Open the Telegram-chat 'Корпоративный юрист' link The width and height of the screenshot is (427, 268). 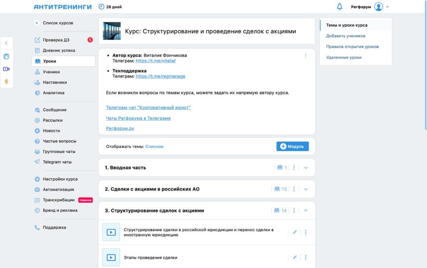click(x=148, y=108)
